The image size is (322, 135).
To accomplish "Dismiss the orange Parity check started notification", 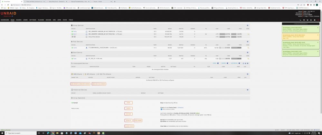I will pos(318,35).
